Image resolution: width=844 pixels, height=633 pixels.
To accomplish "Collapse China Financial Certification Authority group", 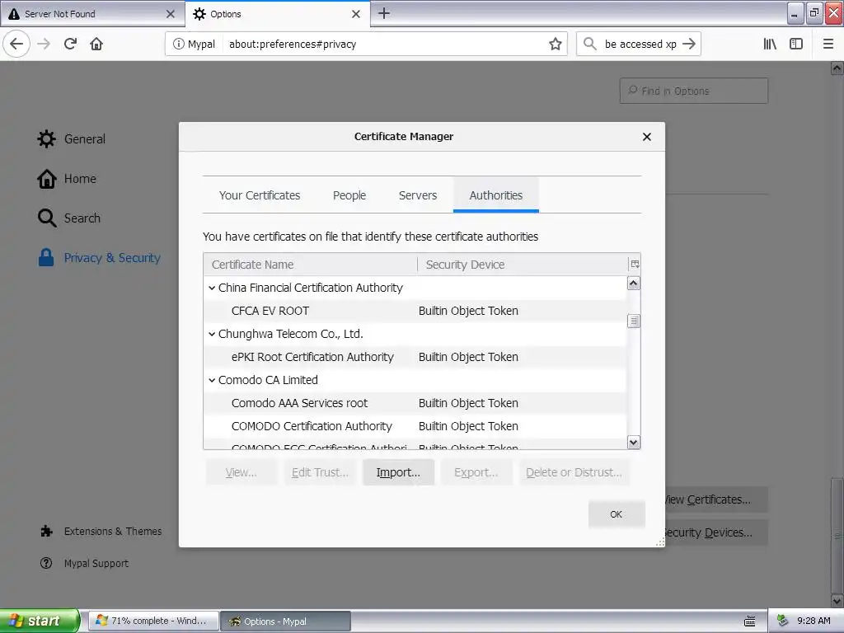I will pyautogui.click(x=212, y=288).
